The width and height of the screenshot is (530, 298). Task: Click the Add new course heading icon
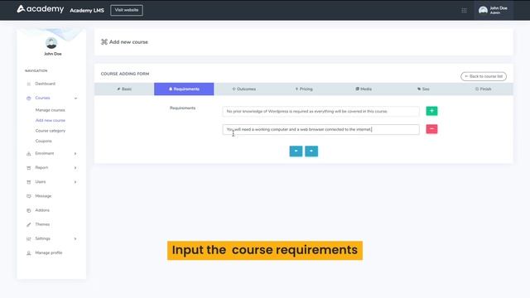pos(104,42)
